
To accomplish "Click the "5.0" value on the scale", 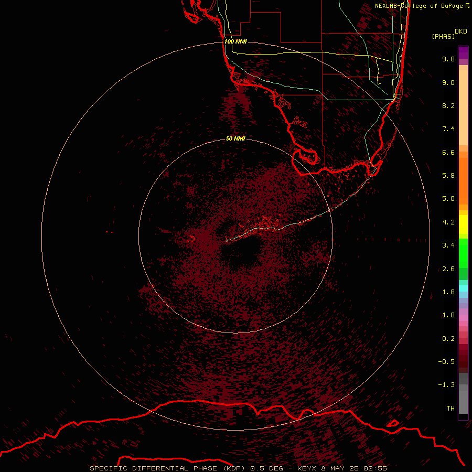I will (x=448, y=199).
